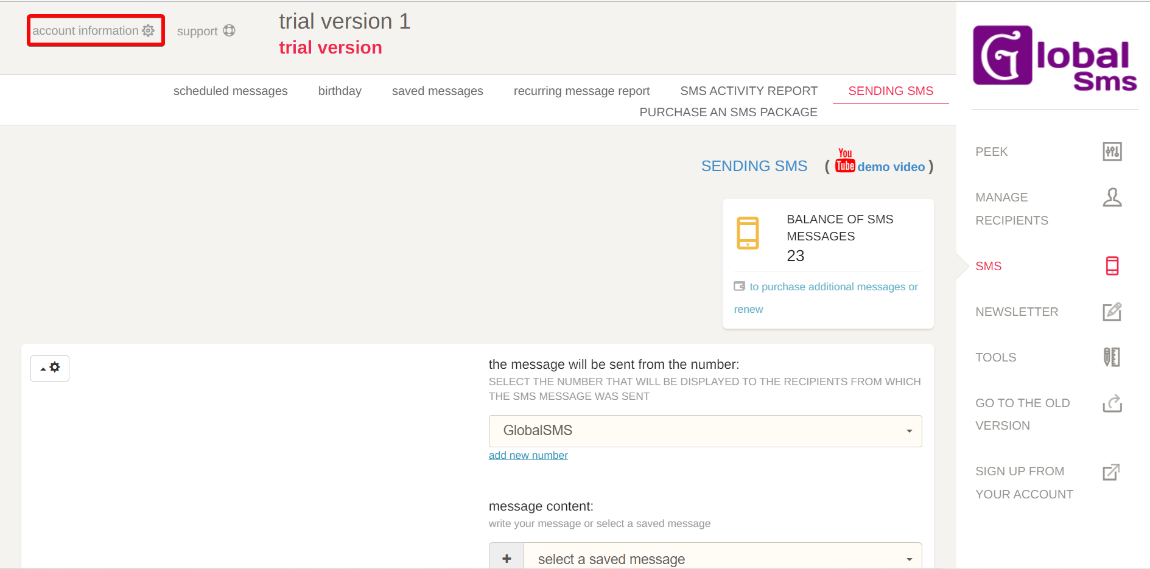Image resolution: width=1150 pixels, height=569 pixels.
Task: Click the Global Sms logo
Action: [1054, 57]
